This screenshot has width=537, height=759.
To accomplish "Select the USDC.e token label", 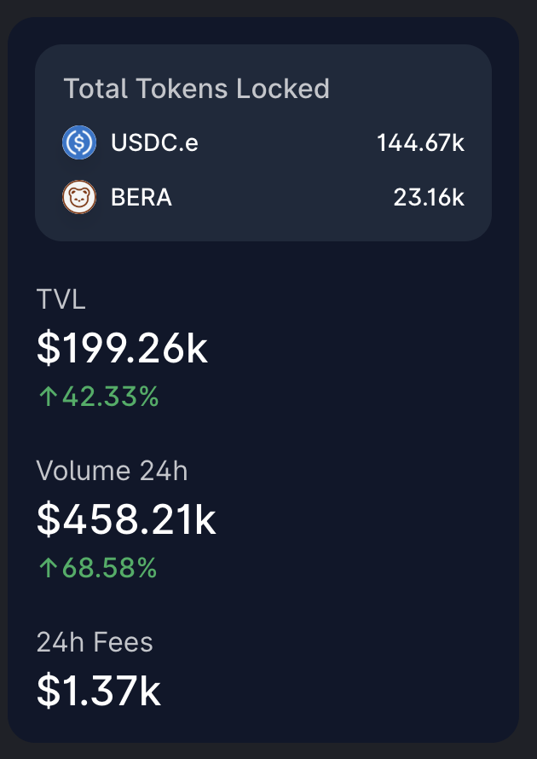I will pos(154,142).
